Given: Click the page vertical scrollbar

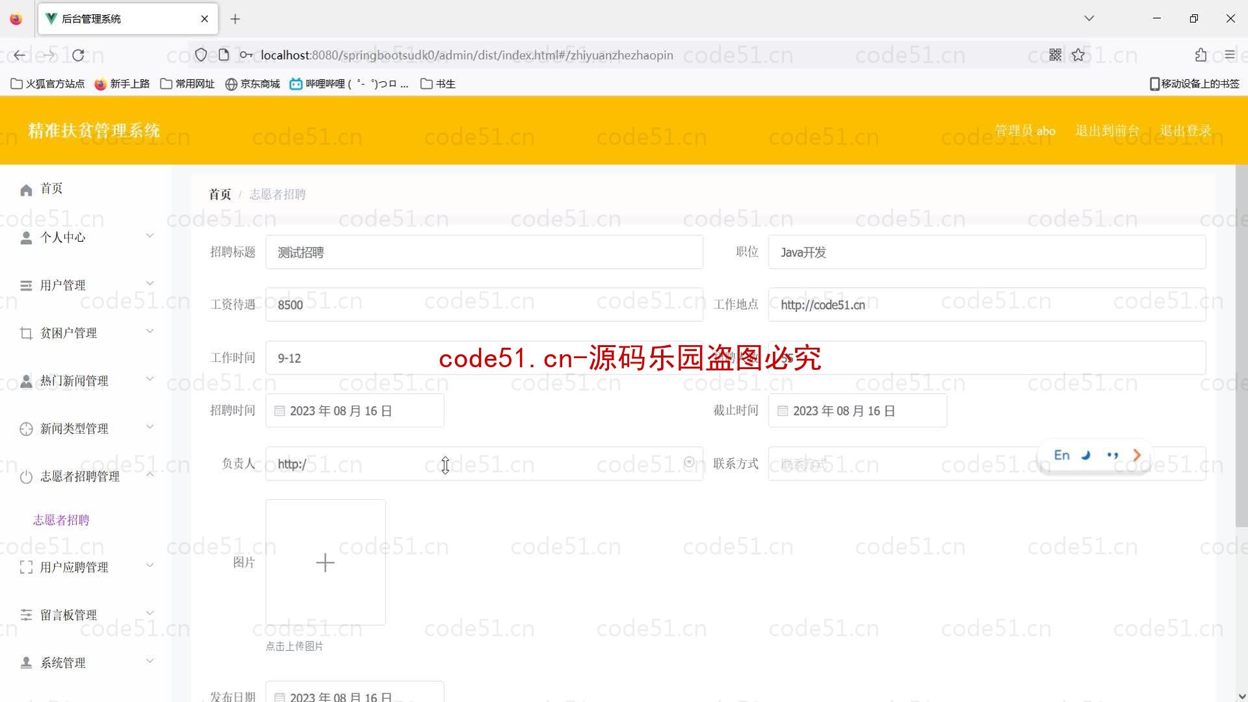Looking at the screenshot, I should coord(1241,346).
